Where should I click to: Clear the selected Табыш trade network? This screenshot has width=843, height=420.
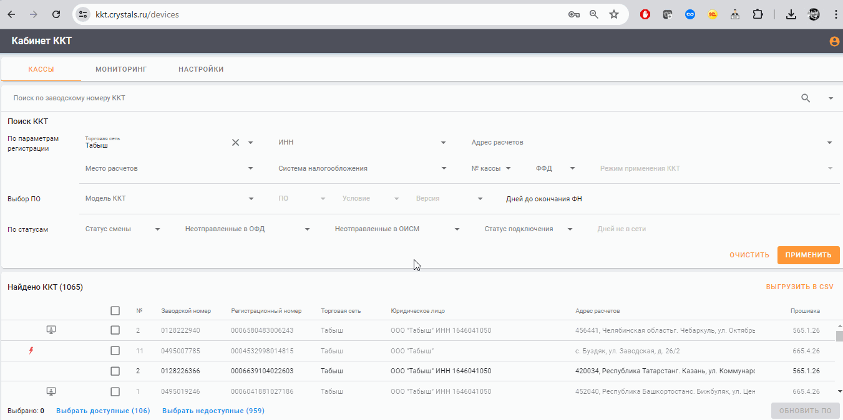(x=236, y=142)
